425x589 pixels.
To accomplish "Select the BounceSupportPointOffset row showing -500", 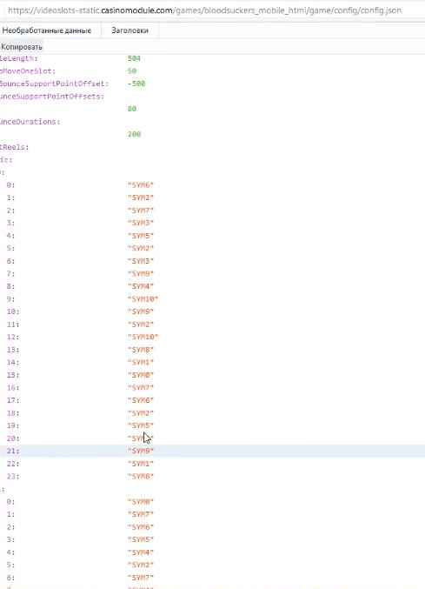I will pyautogui.click(x=212, y=84).
